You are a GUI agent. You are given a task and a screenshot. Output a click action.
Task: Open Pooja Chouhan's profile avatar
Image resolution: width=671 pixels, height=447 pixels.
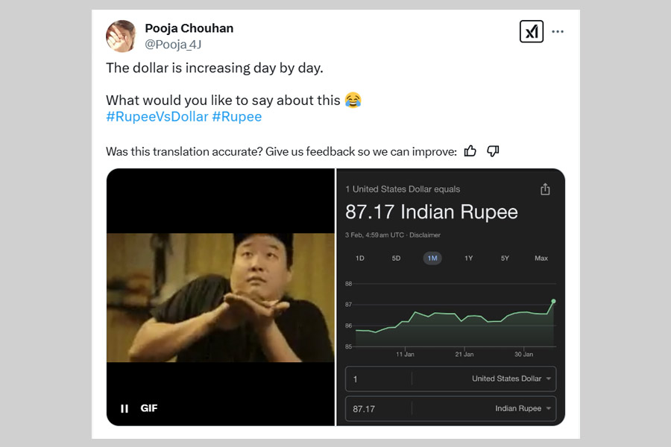click(x=121, y=36)
